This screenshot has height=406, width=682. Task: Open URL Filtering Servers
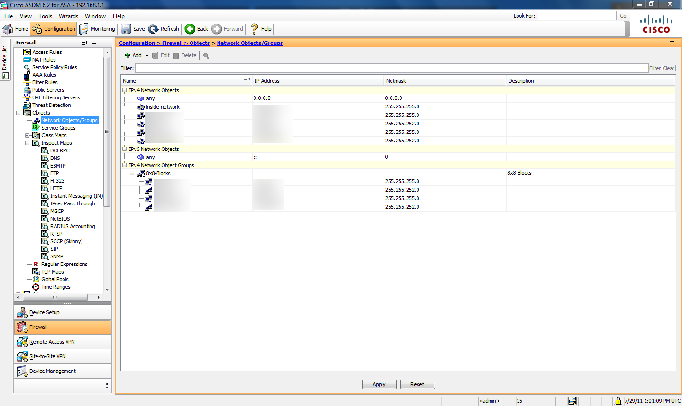56,97
